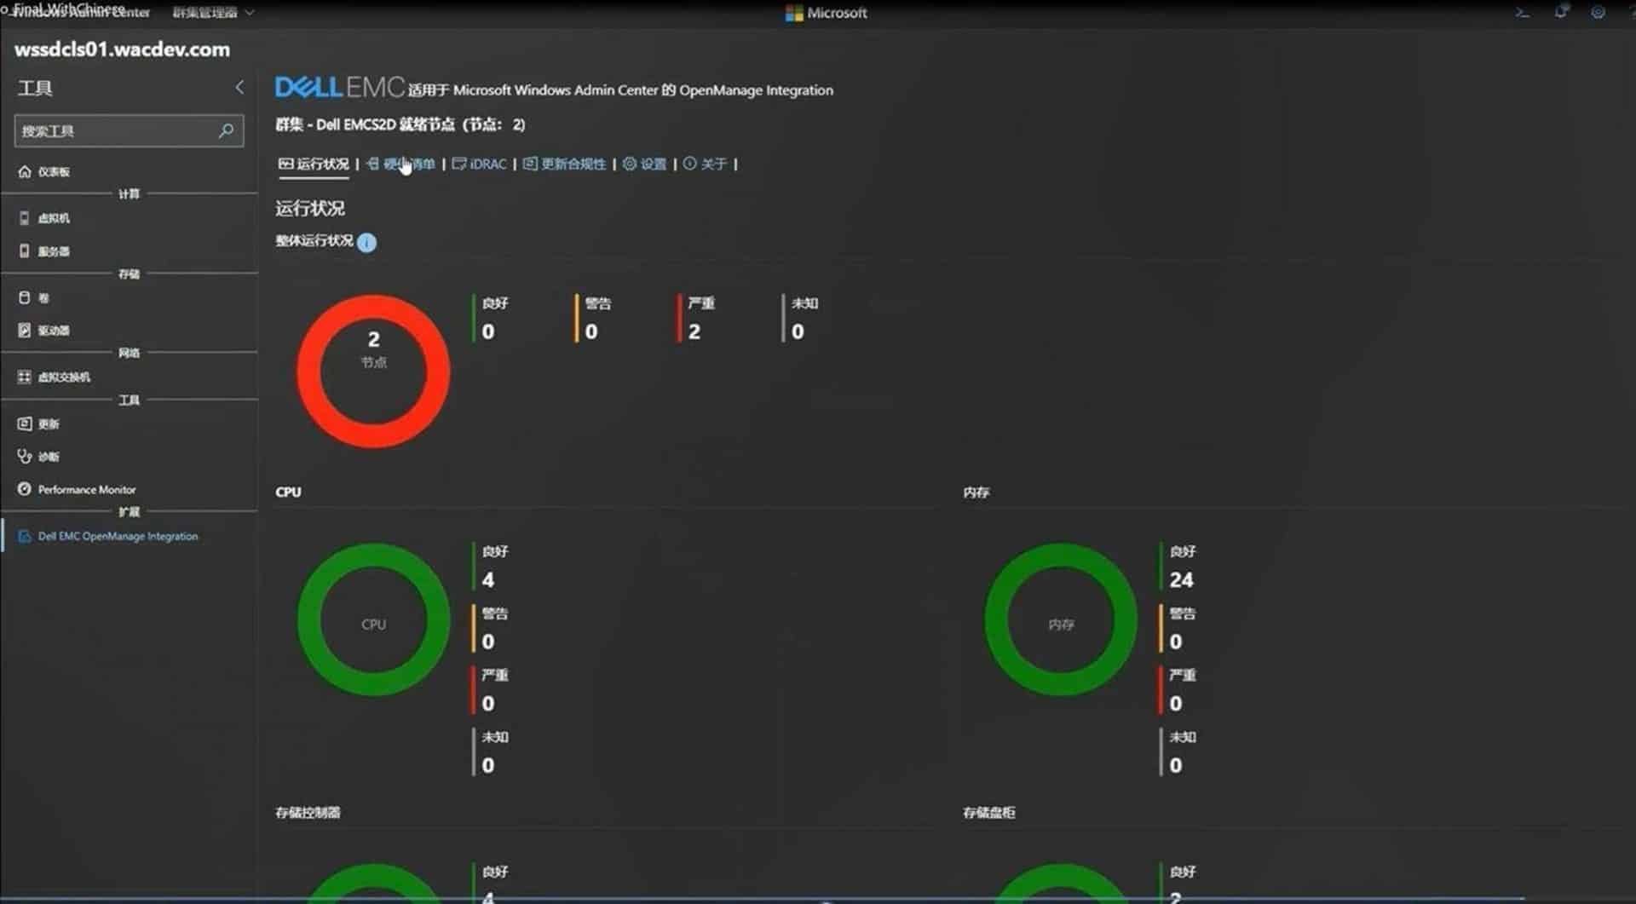Switch to the 设置 settings tab
Screen dimensions: 1636x904
(644, 164)
